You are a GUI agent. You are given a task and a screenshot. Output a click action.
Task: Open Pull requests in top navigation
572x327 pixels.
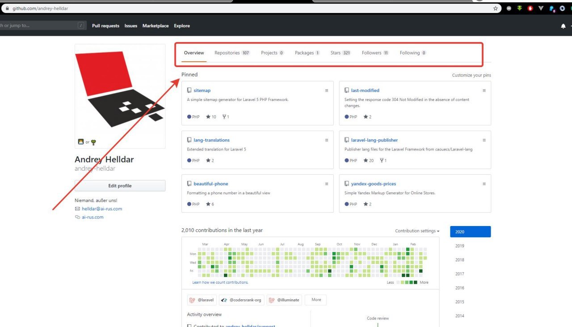coord(105,26)
